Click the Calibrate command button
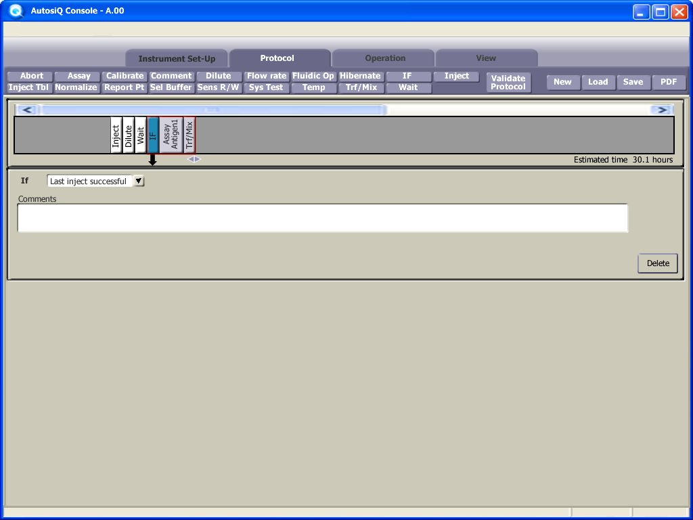Viewport: 693px width, 520px height. point(125,76)
